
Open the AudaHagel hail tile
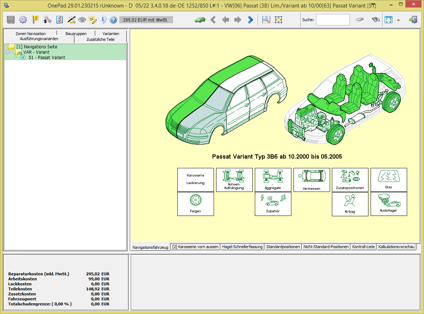[x=389, y=204]
